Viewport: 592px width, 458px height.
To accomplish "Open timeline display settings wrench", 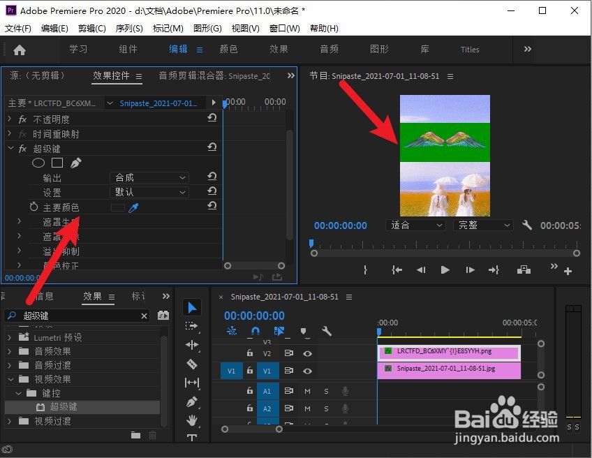I will (x=327, y=332).
